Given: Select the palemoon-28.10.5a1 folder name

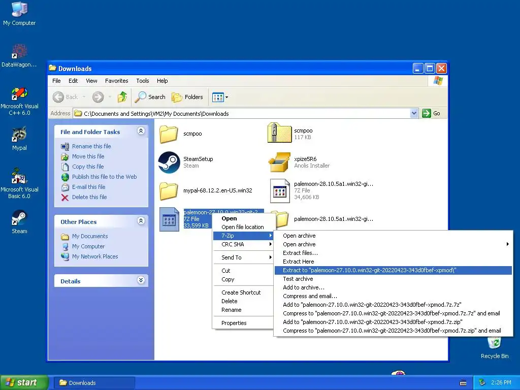Looking at the screenshot, I should (333, 219).
